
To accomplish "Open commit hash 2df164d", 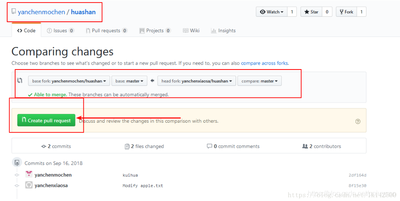I will tap(357, 175).
